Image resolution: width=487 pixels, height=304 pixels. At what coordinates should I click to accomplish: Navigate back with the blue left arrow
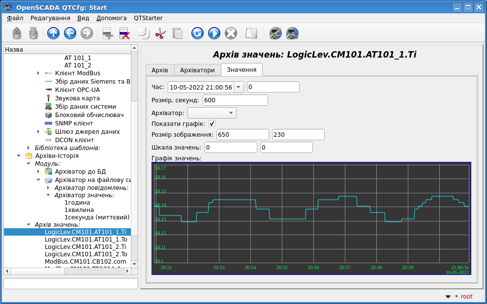tap(70, 33)
